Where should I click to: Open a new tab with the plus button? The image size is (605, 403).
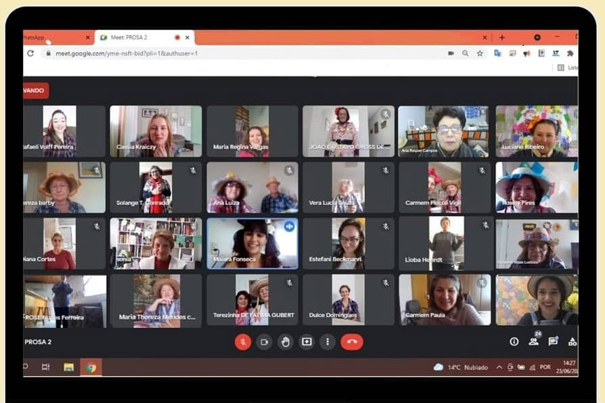pyautogui.click(x=501, y=37)
